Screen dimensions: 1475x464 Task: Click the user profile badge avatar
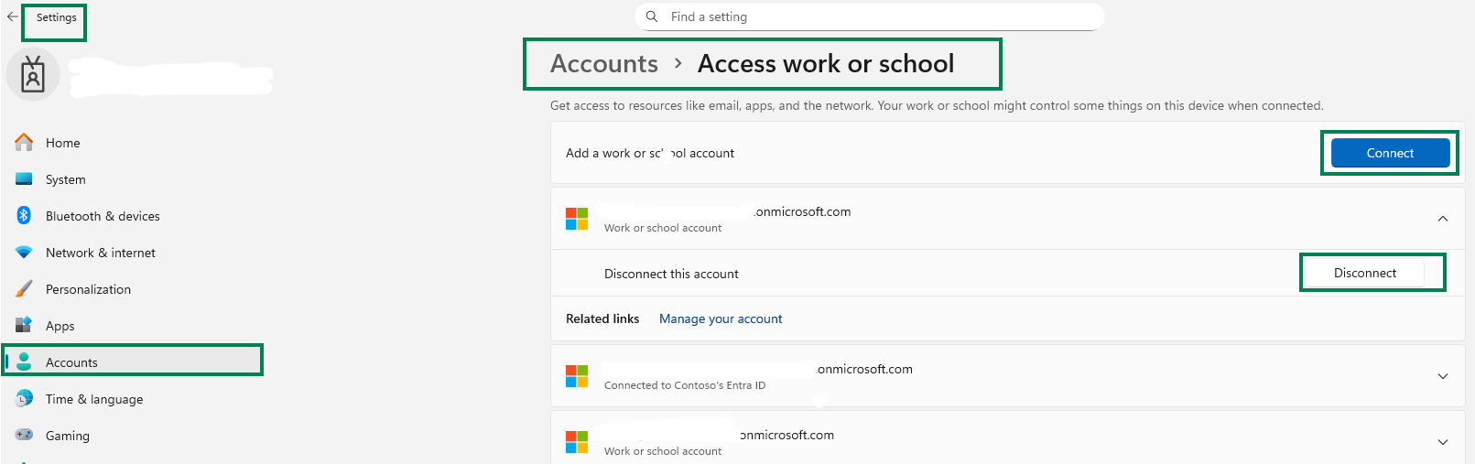[33, 74]
